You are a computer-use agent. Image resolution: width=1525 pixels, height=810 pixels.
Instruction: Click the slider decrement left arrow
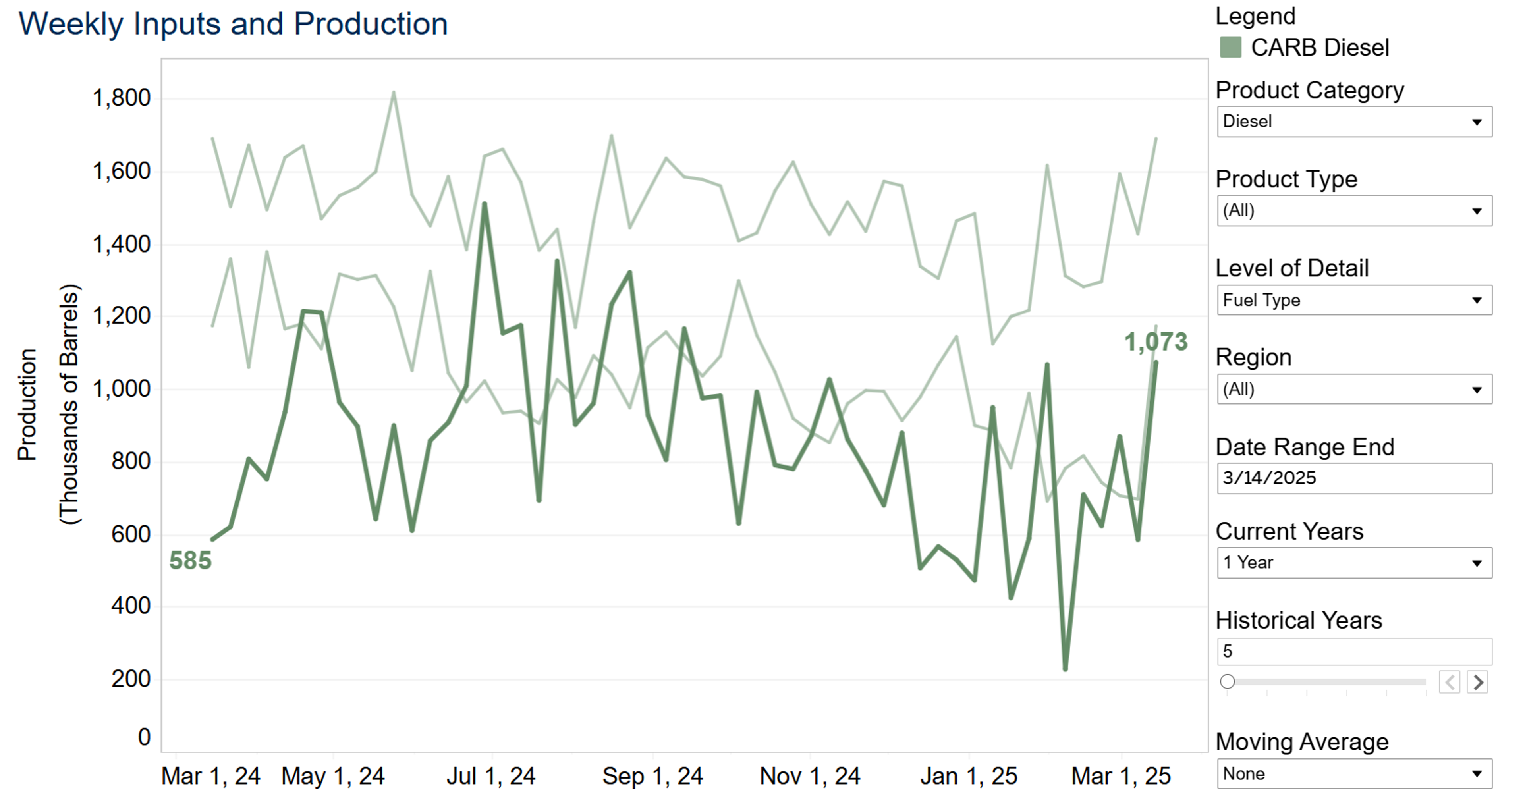click(x=1449, y=682)
